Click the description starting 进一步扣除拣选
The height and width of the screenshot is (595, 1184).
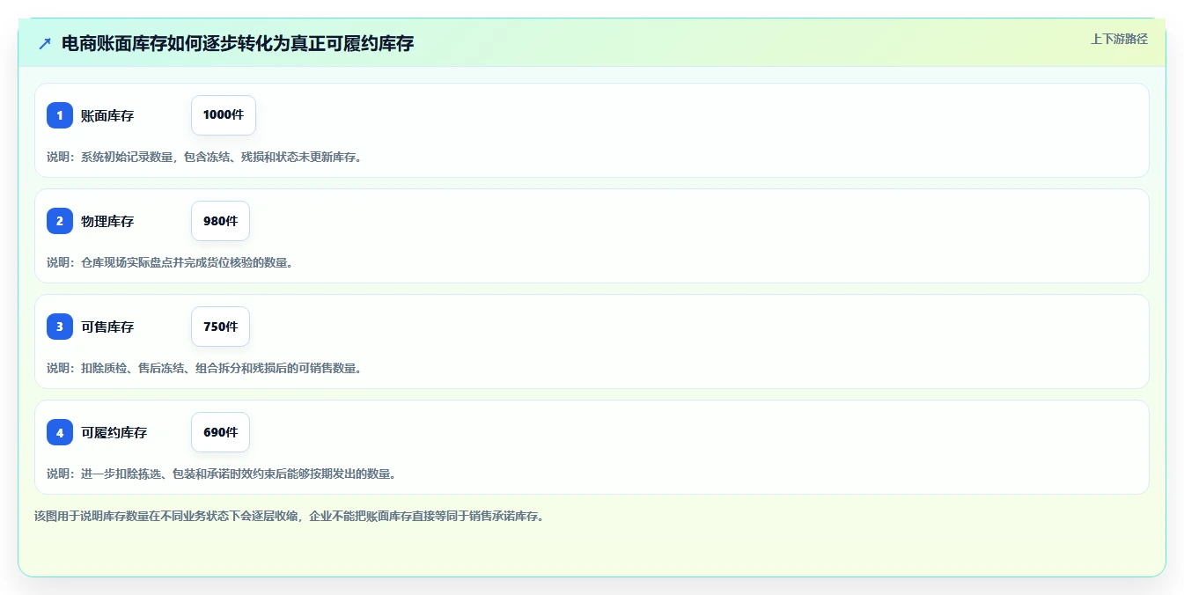(221, 474)
